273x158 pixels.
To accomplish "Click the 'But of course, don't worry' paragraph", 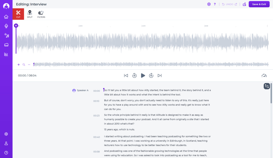I will [x=157, y=105].
